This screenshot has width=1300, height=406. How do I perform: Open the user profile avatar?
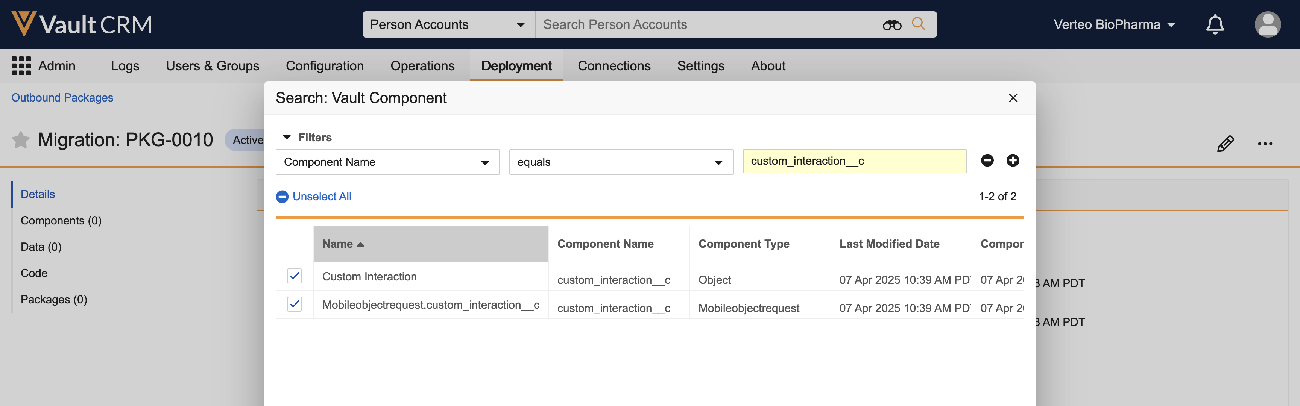click(1267, 24)
